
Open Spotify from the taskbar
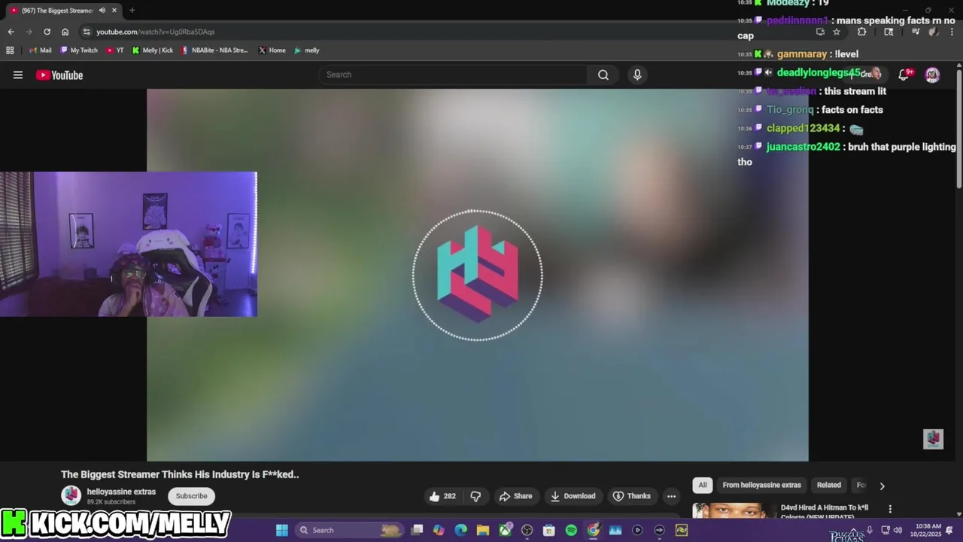(x=571, y=530)
